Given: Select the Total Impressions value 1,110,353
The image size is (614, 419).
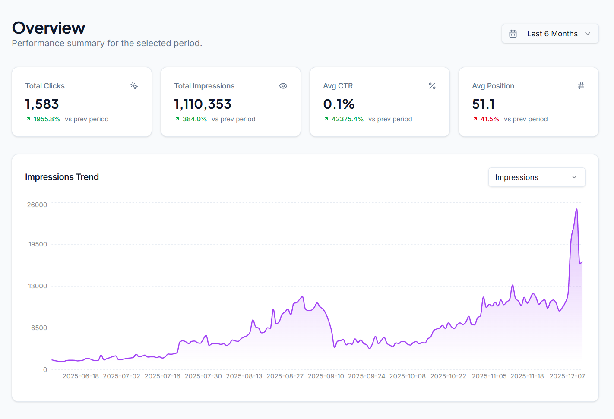Looking at the screenshot, I should coord(203,104).
